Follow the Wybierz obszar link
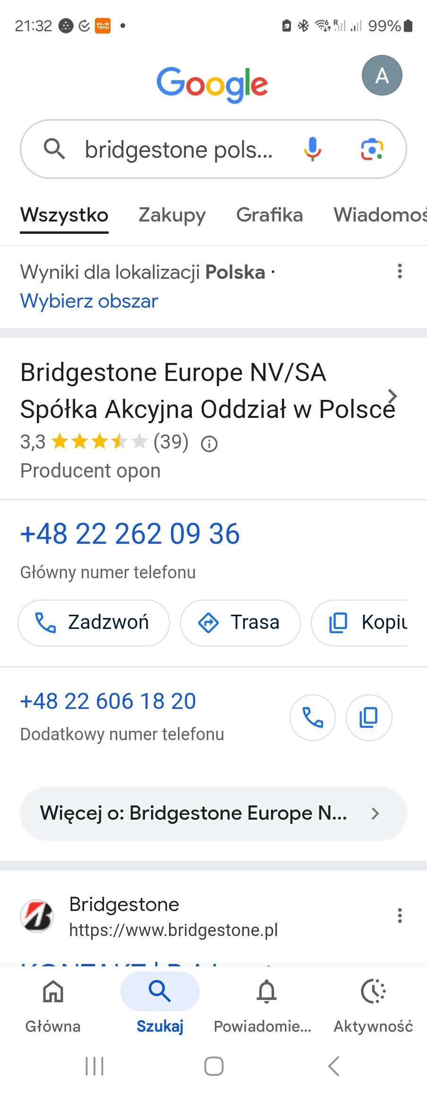This screenshot has height=1096, width=427. click(89, 301)
